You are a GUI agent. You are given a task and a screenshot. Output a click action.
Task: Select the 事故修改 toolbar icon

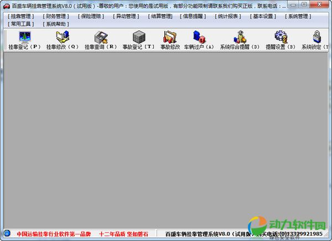click(170, 38)
